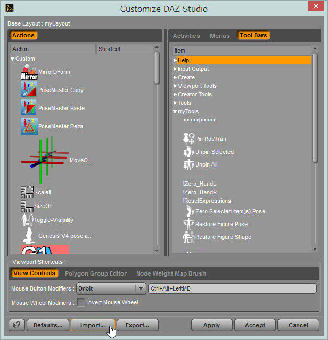Click the G1 pink thumbnail icon

pyautogui.click(x=45, y=250)
